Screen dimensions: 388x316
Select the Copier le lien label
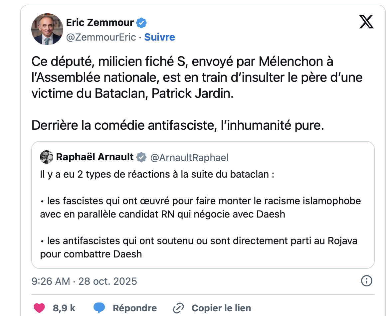pyautogui.click(x=221, y=308)
